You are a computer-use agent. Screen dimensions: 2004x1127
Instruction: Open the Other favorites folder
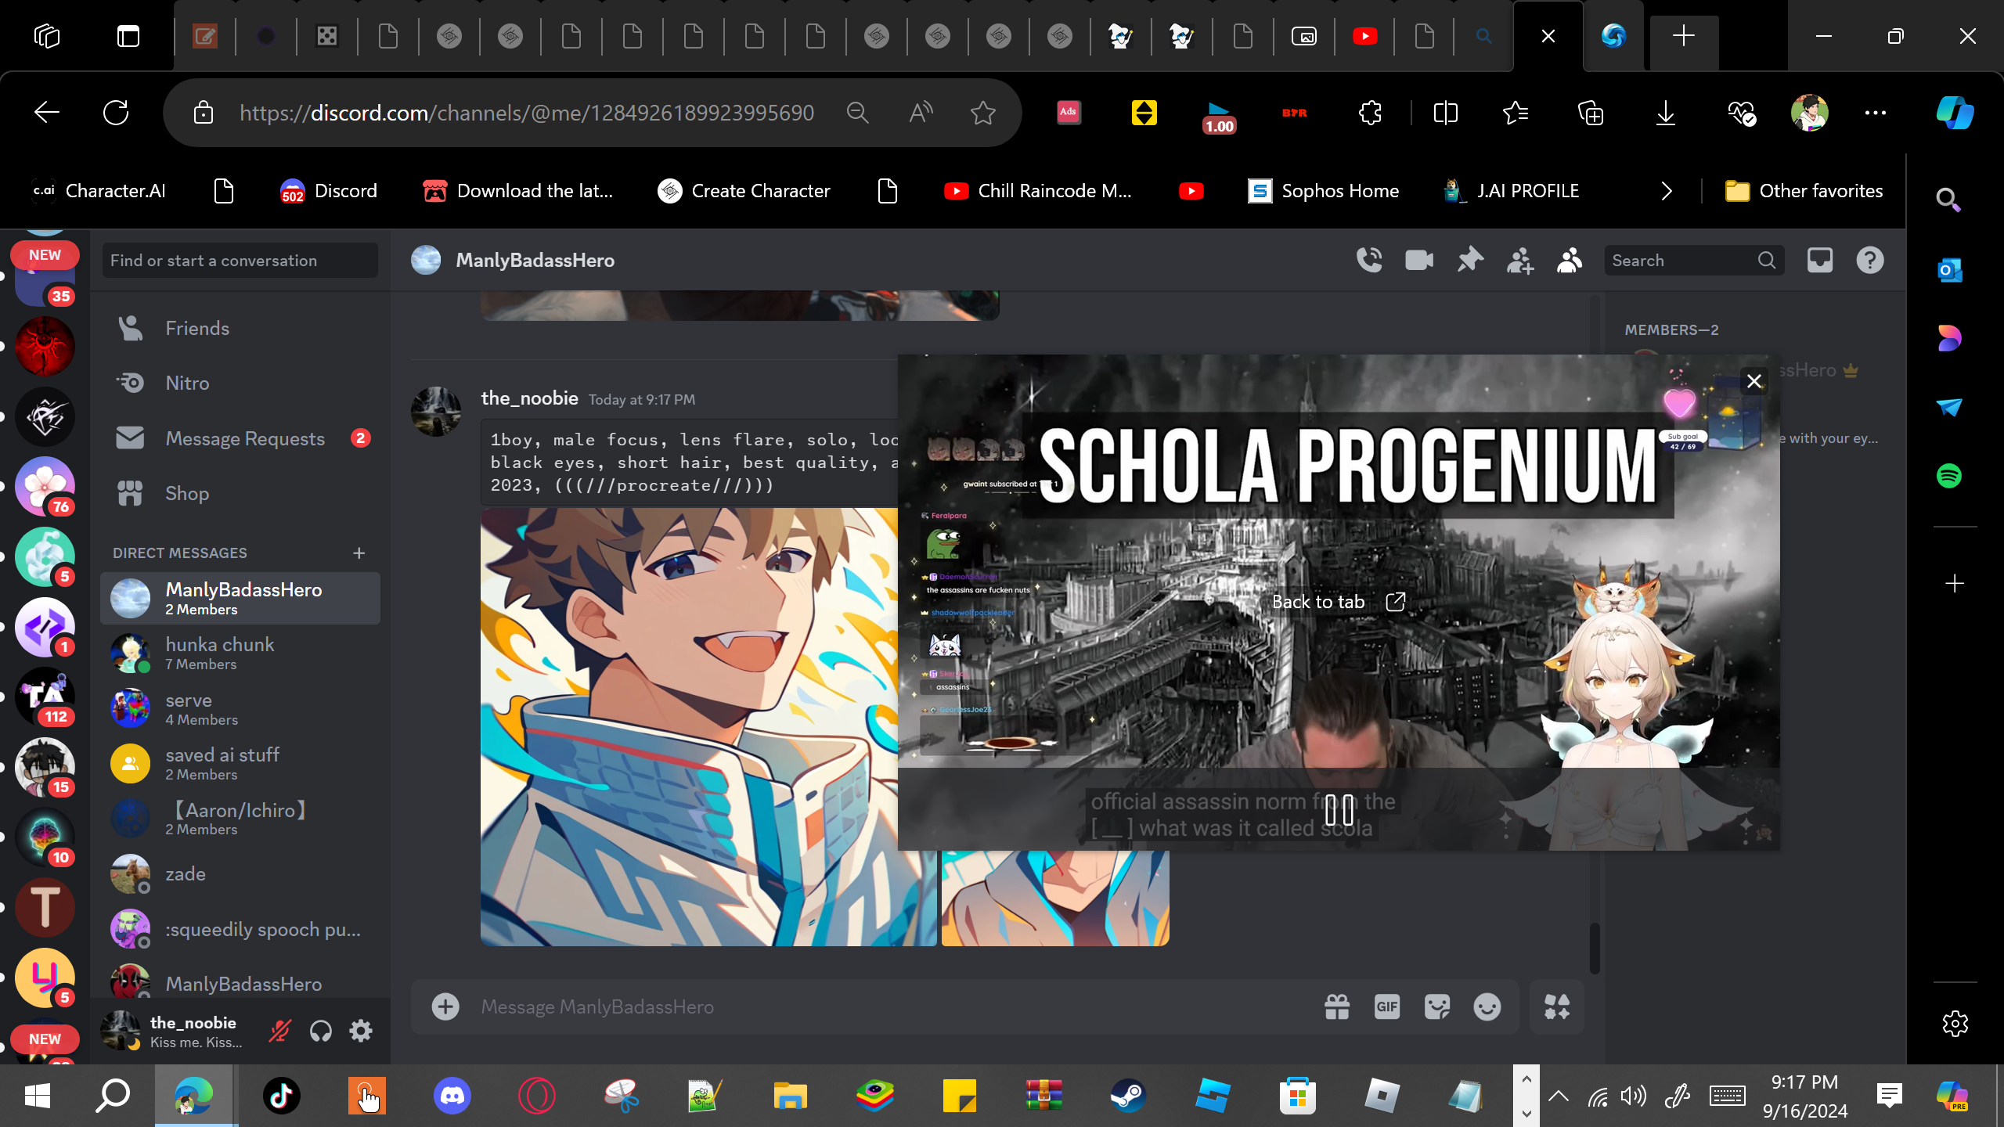pos(1804,191)
